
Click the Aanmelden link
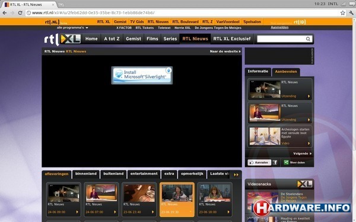279,27
